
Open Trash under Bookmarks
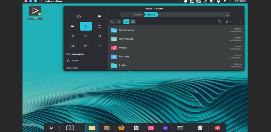pos(75,61)
